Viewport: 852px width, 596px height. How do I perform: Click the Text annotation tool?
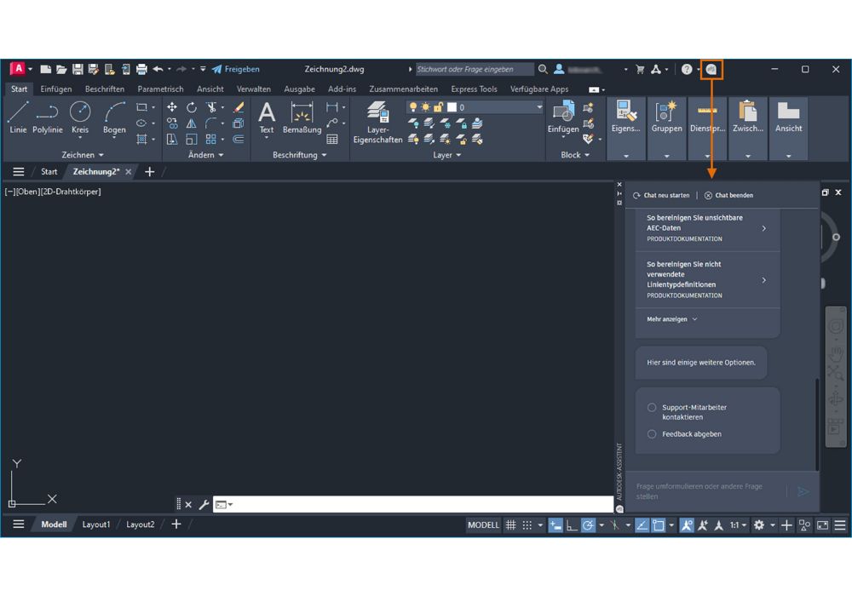[267, 117]
